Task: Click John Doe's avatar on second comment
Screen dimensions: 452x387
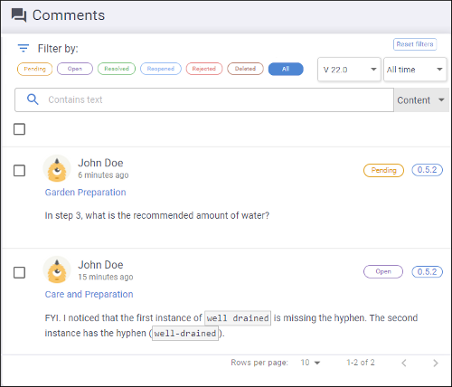Action: coord(57,269)
